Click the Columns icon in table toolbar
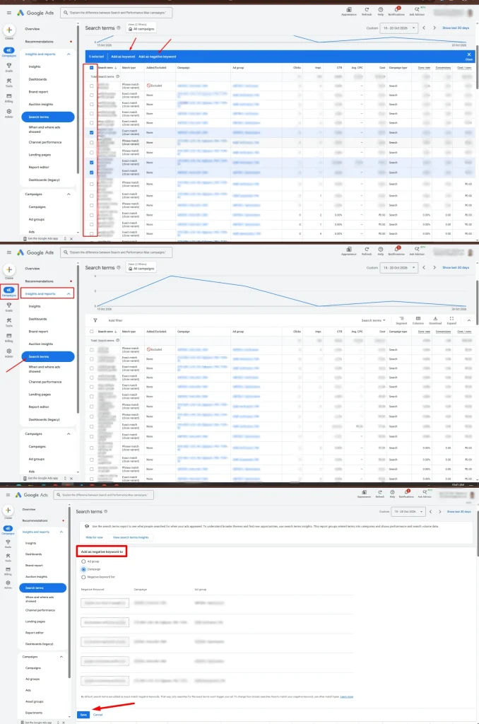The width and height of the screenshot is (479, 724). (418, 319)
